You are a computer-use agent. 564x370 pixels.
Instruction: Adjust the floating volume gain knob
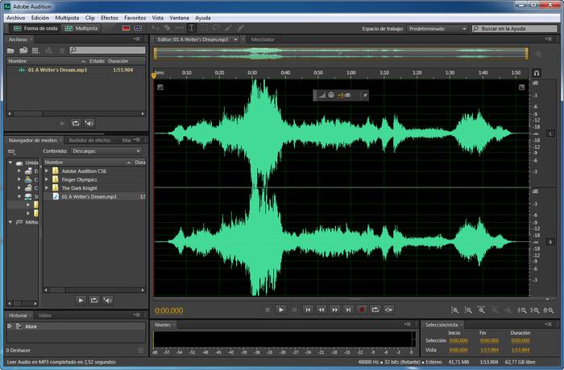click(331, 95)
